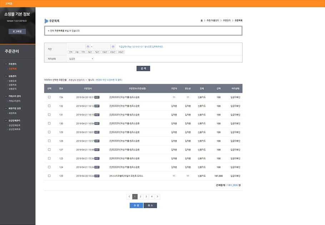Click the 취소 cancel button

150,205
